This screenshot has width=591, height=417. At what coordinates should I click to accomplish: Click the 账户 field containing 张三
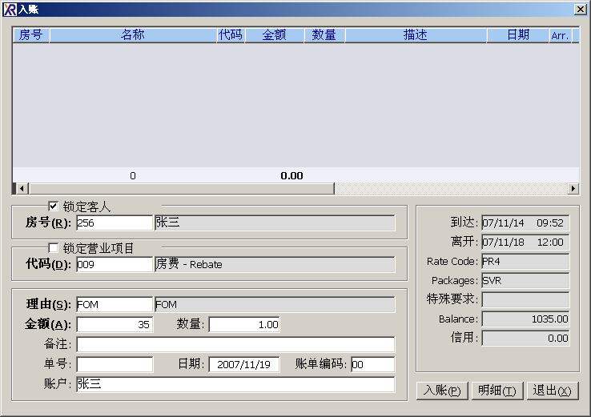pyautogui.click(x=235, y=384)
